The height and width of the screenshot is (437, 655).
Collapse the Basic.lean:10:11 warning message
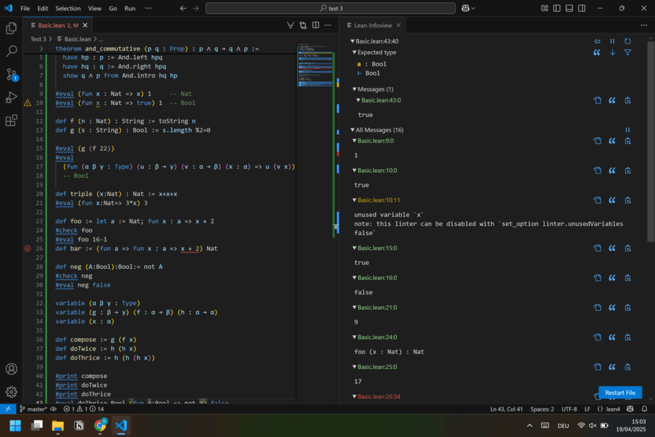tap(354, 200)
